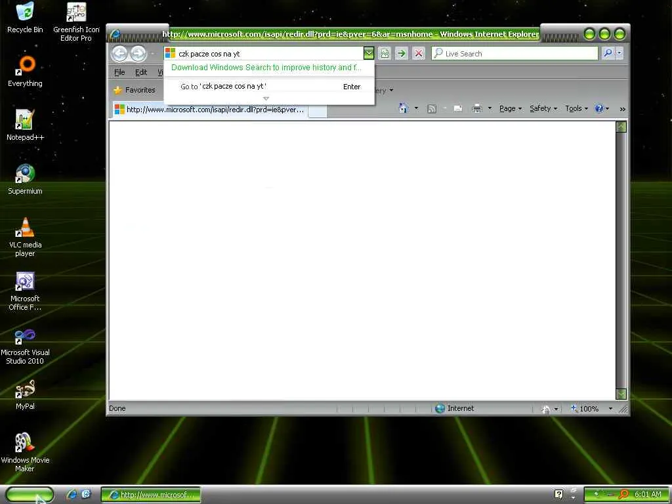Select Greenfish Icon Editor Pro shortcut

(x=76, y=22)
